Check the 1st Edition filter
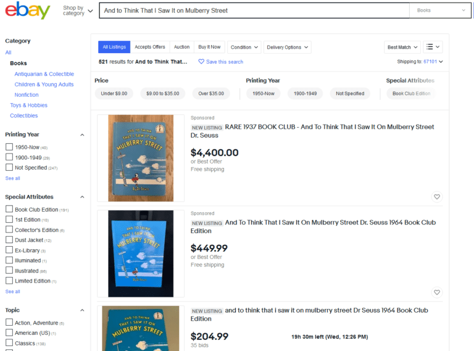 click(9, 220)
